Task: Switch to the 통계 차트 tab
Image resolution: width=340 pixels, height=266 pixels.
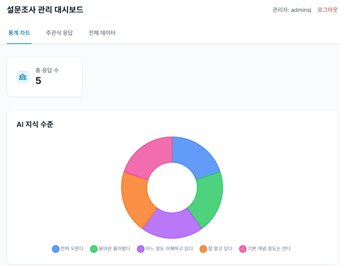Action: tap(19, 33)
